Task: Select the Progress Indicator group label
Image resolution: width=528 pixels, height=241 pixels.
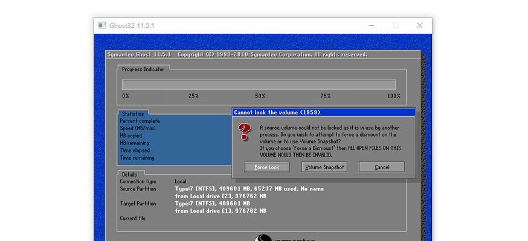Action: point(143,69)
